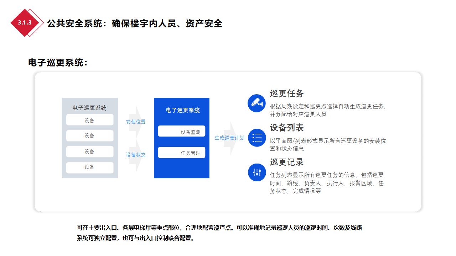
Task: Click the sliders icon beside 巡更记录
Action: click(257, 172)
